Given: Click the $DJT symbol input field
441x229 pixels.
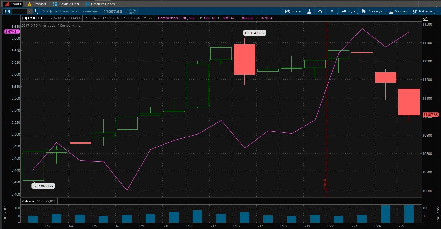Looking at the screenshot, I should click(15, 11).
